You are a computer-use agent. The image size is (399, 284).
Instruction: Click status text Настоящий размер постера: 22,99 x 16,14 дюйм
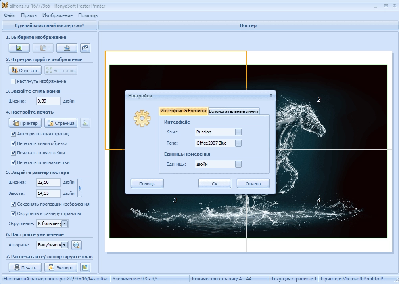[x=55, y=279]
